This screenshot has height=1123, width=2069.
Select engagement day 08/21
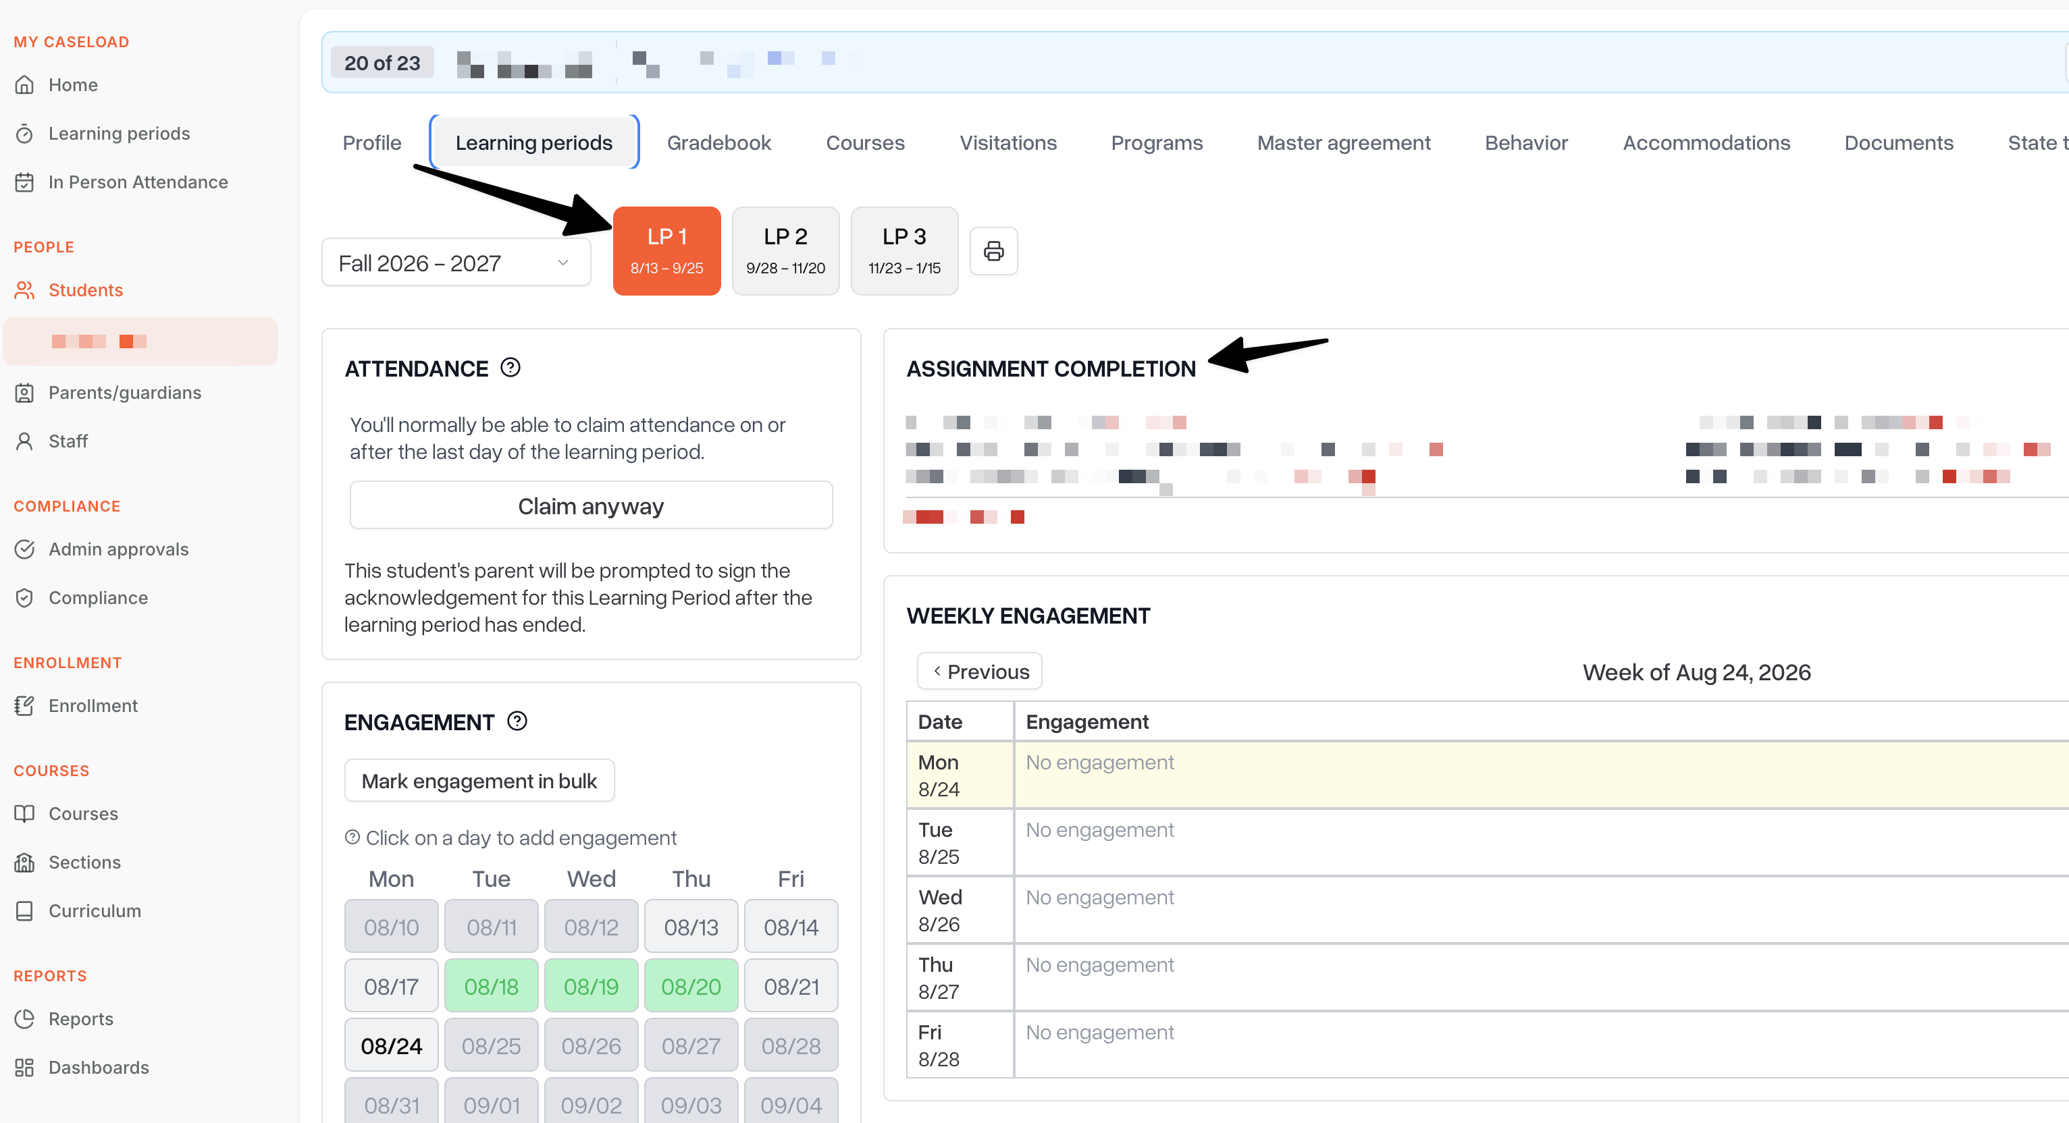point(791,986)
